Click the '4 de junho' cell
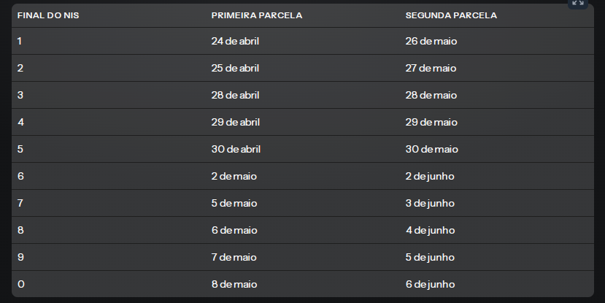This screenshot has width=605, height=303. click(430, 231)
